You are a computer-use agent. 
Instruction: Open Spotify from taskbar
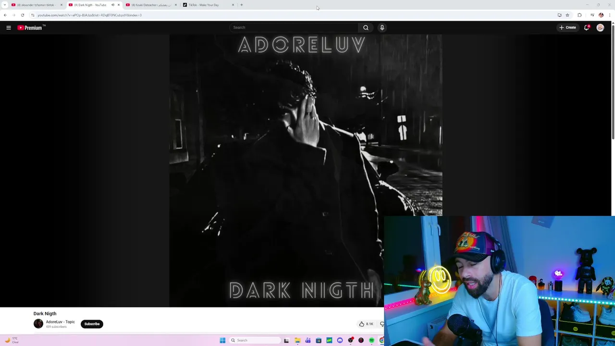click(x=371, y=340)
